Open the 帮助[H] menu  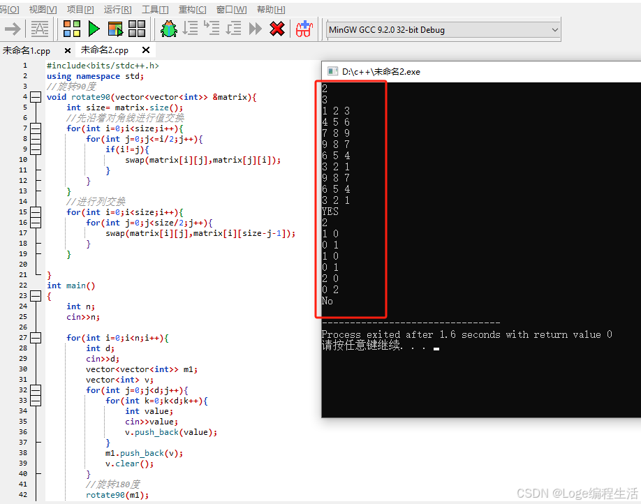tap(271, 9)
